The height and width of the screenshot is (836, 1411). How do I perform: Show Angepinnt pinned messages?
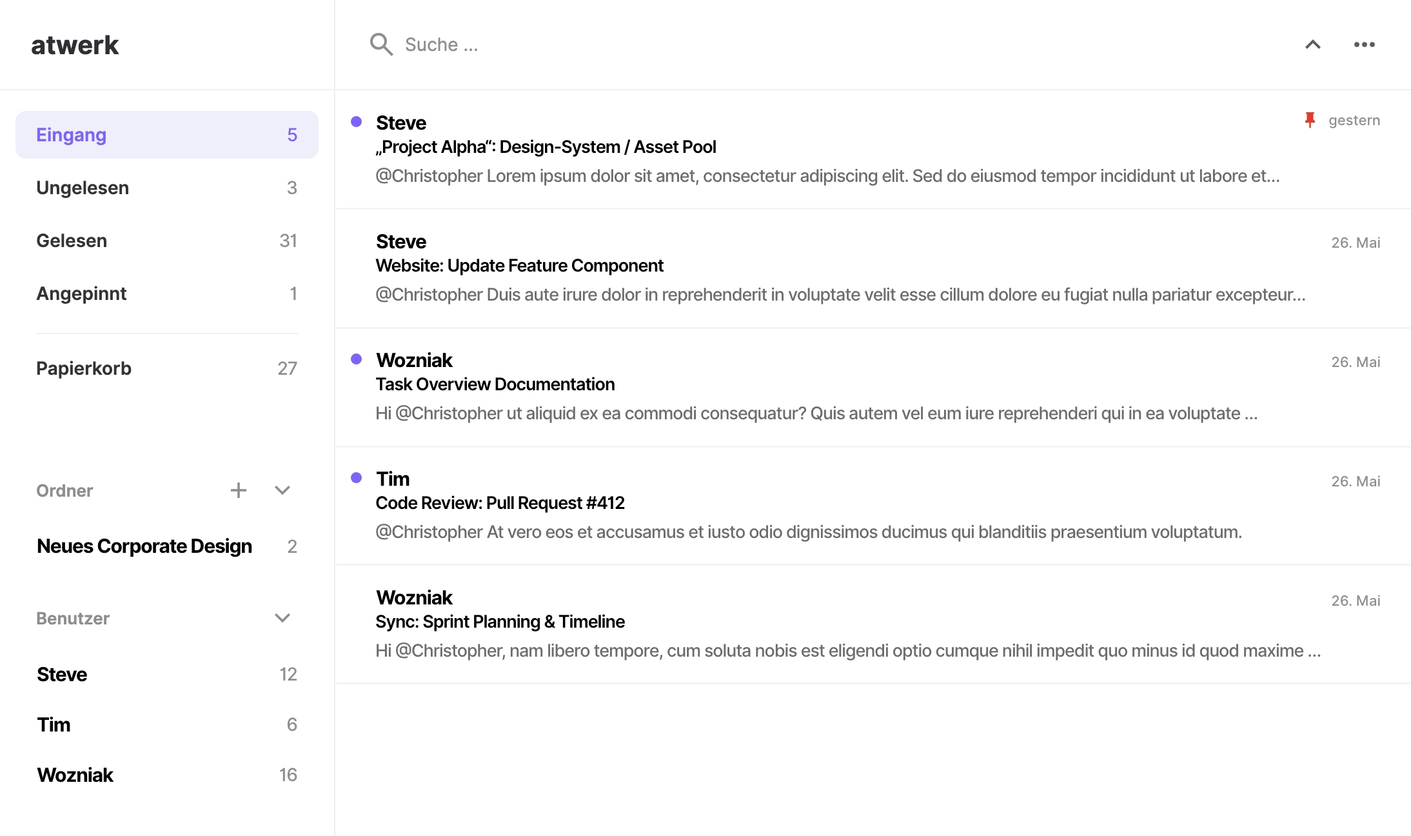point(167,294)
